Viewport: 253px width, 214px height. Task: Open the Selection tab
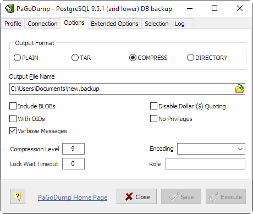pyautogui.click(x=157, y=24)
